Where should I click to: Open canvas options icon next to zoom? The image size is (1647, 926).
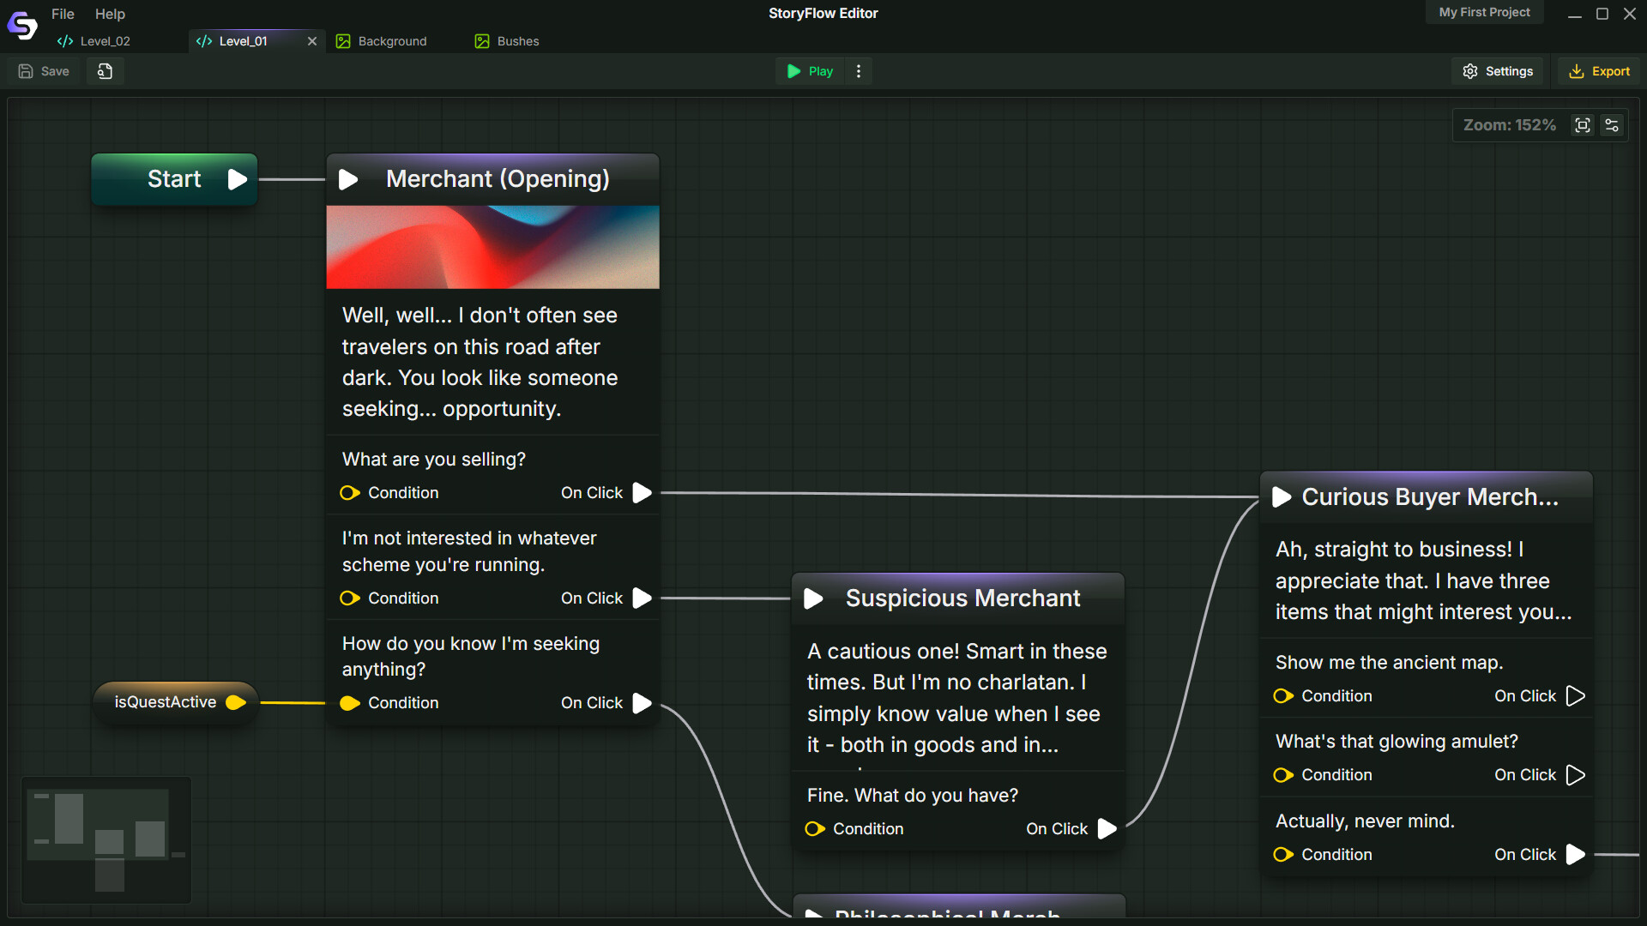click(x=1612, y=125)
